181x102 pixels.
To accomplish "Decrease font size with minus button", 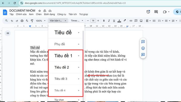I will pyautogui.click(x=88, y=21).
